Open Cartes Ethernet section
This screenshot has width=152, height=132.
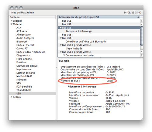pos(25,45)
